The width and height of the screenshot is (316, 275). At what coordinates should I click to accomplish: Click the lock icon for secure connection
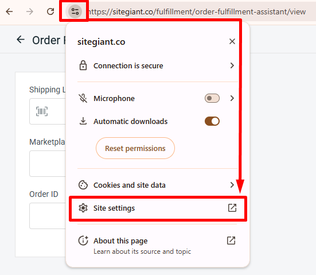coord(83,65)
